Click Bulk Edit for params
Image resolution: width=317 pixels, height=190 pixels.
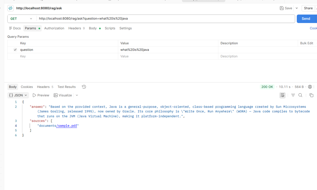[306, 43]
